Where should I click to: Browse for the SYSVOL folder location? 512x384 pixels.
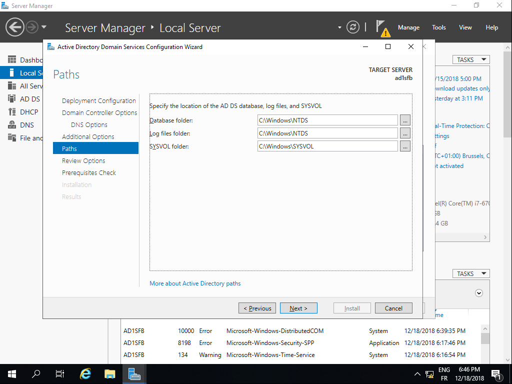pyautogui.click(x=405, y=146)
